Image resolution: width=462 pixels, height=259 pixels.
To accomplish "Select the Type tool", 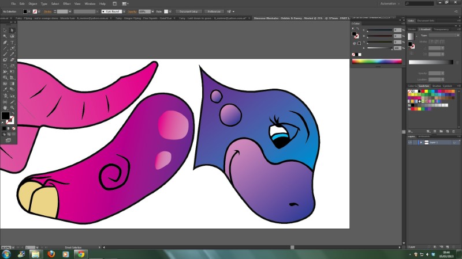I will click(12, 42).
